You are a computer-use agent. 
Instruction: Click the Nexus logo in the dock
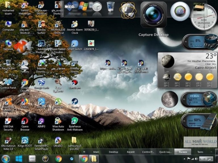point(70,6)
